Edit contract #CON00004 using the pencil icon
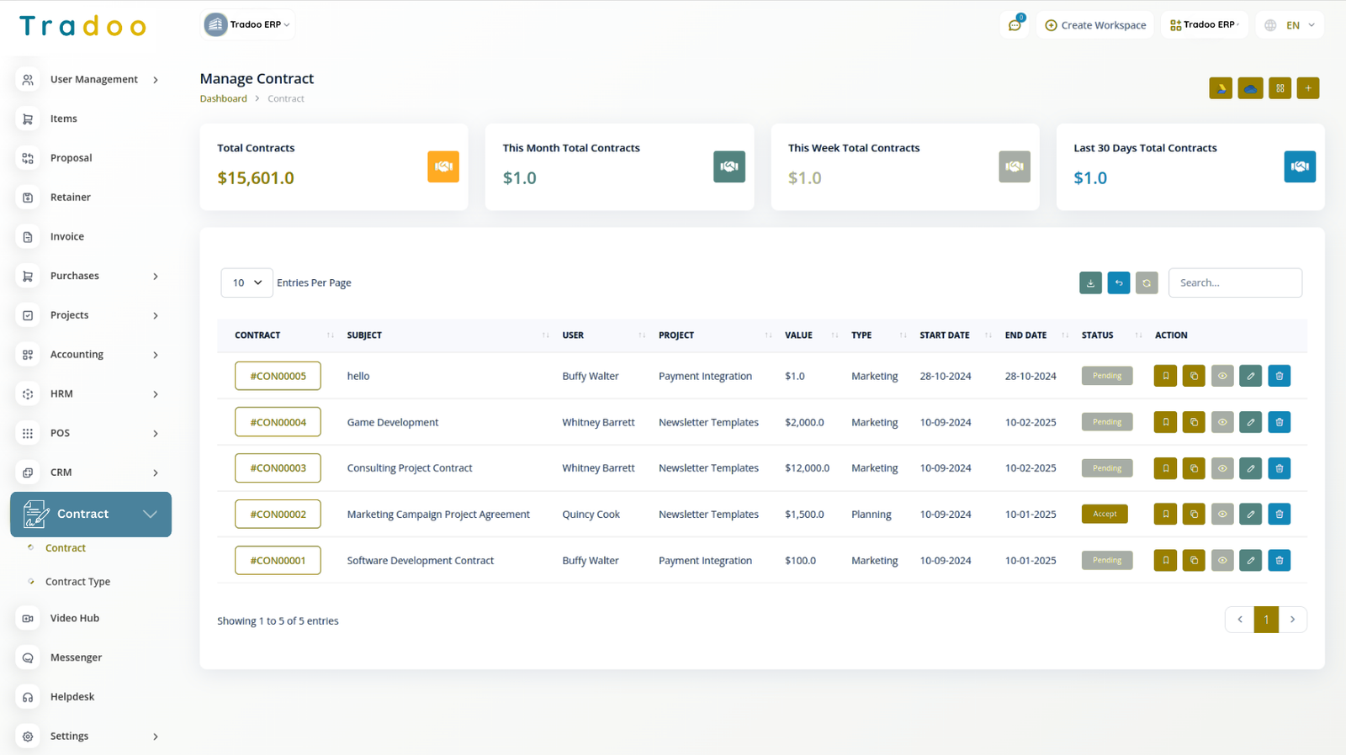 tap(1250, 422)
